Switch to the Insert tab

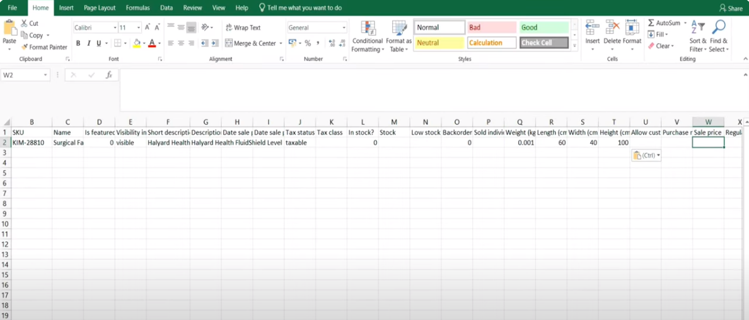[x=66, y=8]
